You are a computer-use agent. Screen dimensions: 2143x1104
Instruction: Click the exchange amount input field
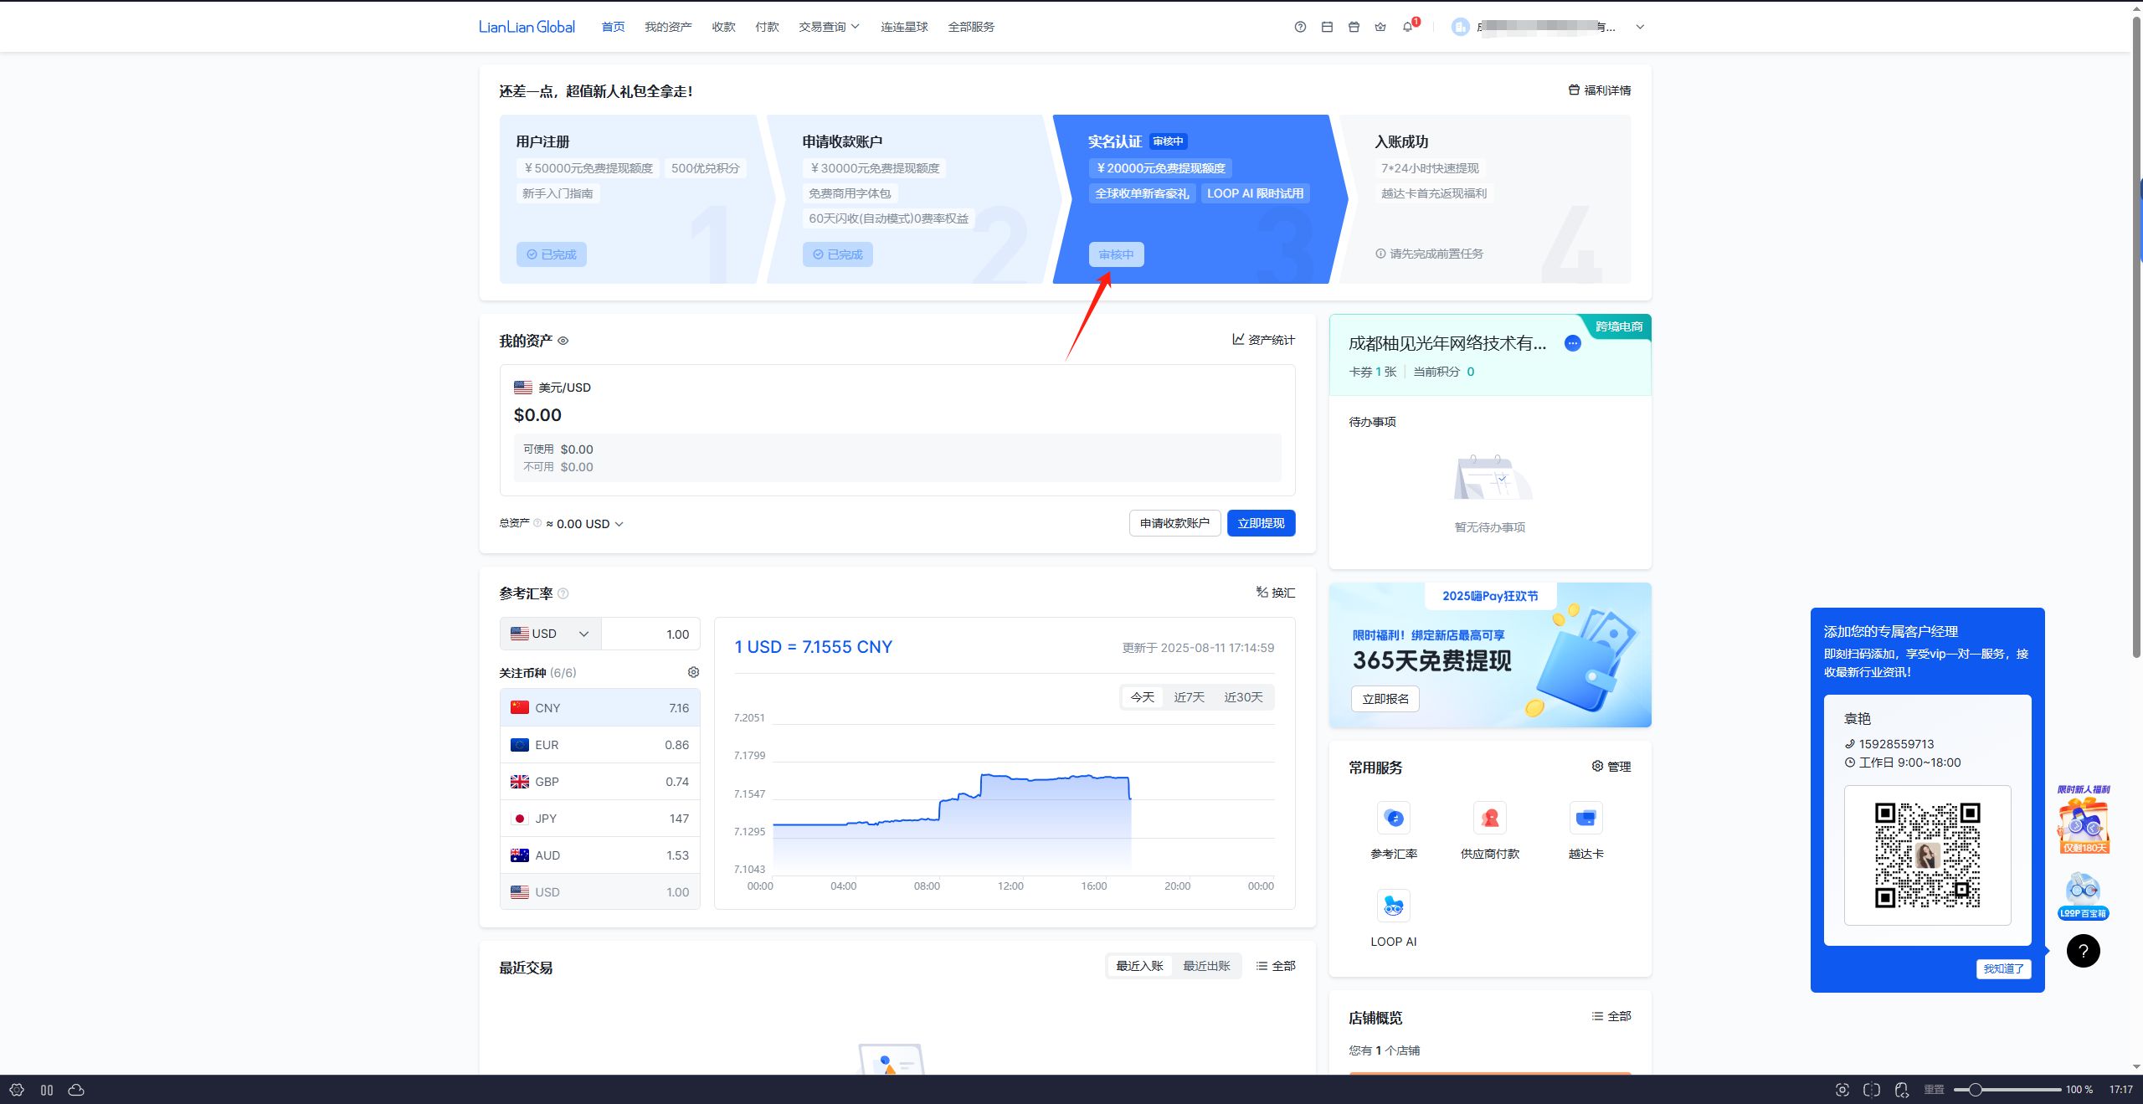(x=650, y=634)
